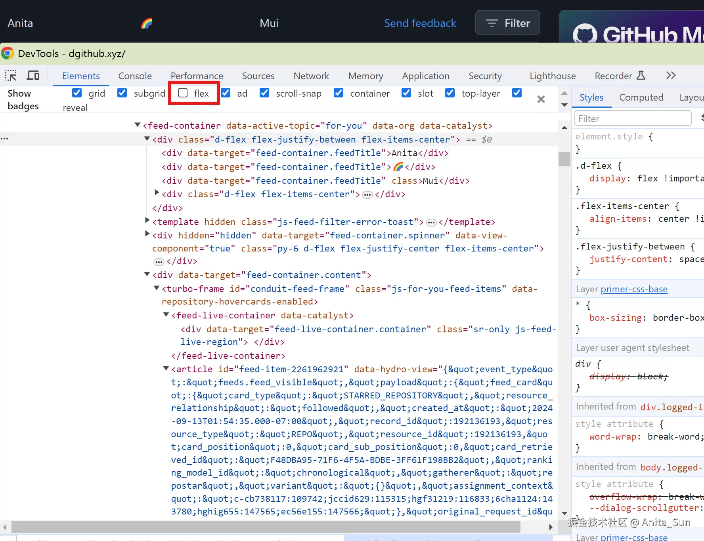Select the sr-only js-feed-live-region div

369,335
